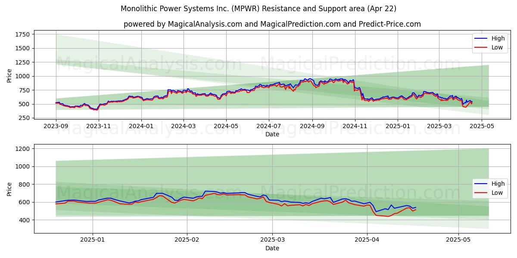Screen dimensions: 517x258
Task: Click the 2024-03 date tick label
Action: tap(184, 126)
